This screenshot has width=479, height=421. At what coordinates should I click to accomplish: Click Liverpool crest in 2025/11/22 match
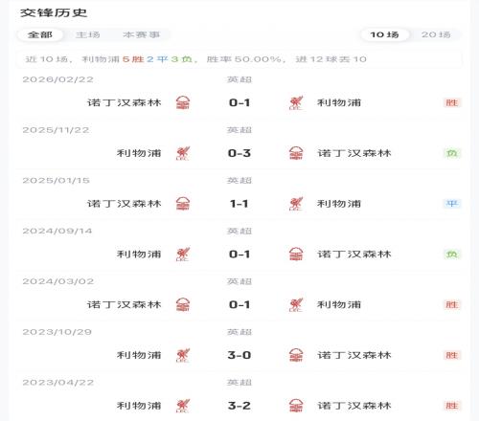point(183,153)
